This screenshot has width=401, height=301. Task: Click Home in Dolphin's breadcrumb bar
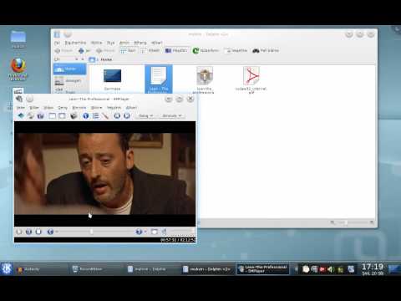click(x=106, y=59)
